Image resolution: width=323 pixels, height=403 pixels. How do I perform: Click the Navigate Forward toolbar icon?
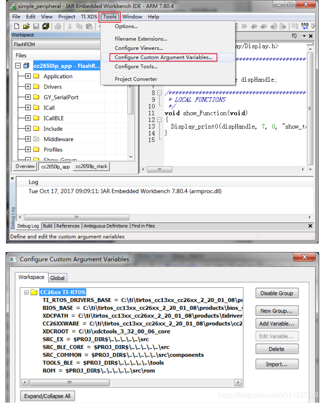click(x=283, y=26)
